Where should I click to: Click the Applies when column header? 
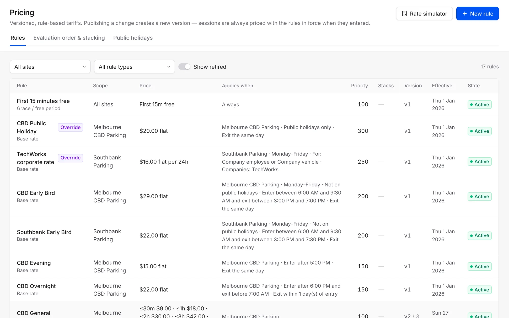click(237, 86)
